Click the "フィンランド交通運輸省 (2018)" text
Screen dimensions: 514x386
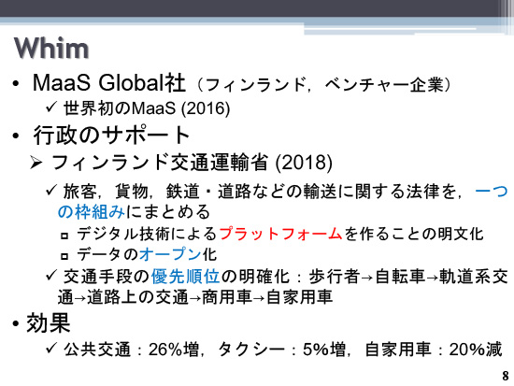pos(192,163)
